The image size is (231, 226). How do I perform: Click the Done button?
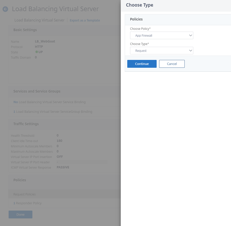20,214
